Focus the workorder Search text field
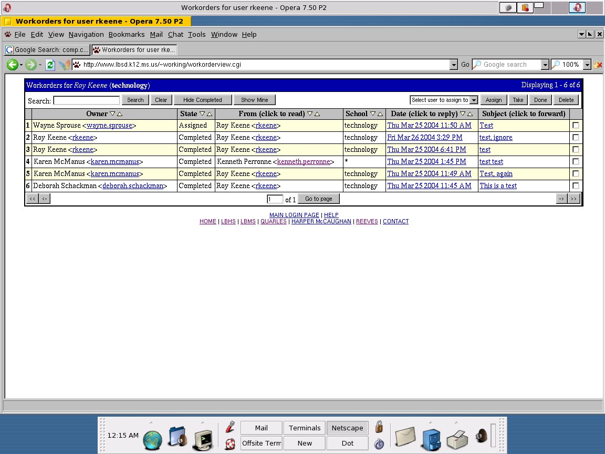The image size is (605, 454). [x=87, y=100]
